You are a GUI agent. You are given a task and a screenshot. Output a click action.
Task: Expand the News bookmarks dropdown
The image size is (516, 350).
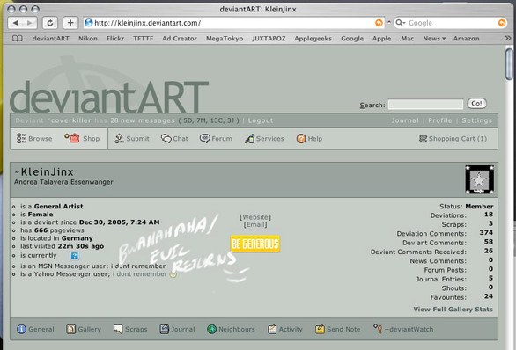434,39
